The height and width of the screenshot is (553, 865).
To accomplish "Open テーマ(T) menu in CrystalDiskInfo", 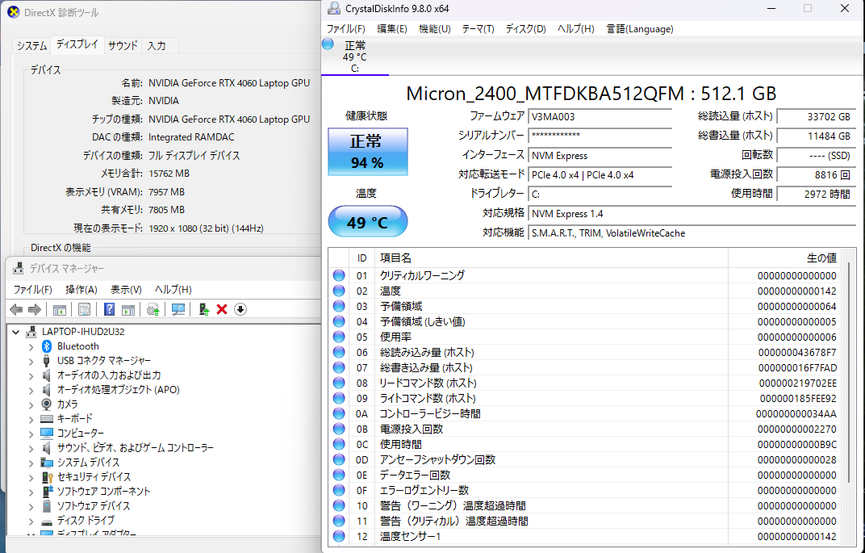I will click(x=478, y=29).
